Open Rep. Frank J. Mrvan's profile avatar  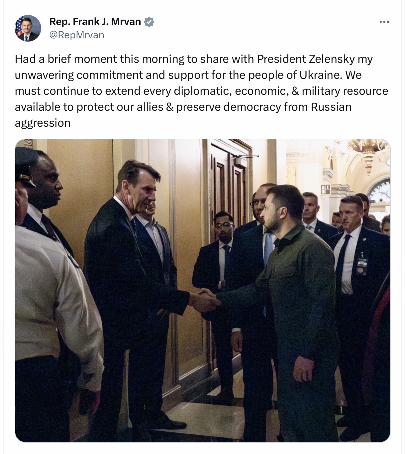(x=28, y=28)
